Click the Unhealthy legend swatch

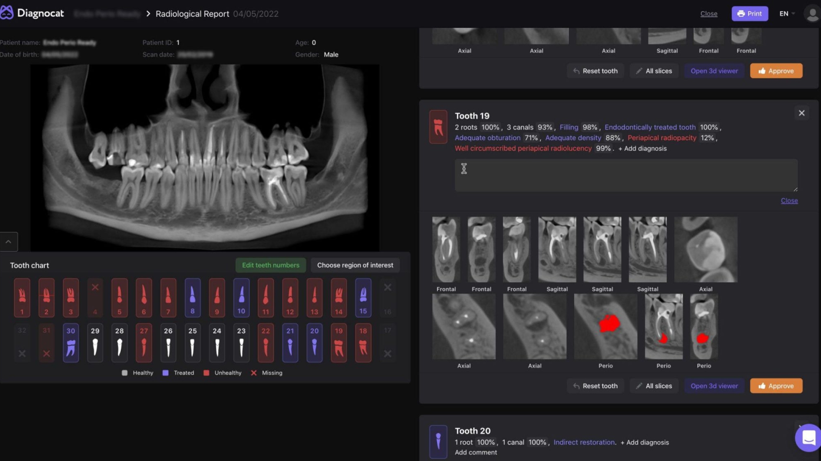206,373
